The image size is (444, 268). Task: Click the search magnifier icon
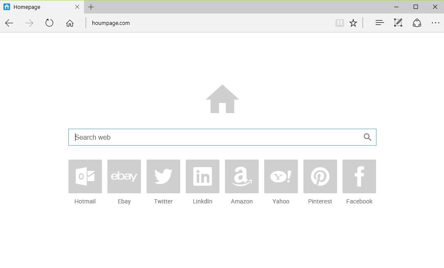367,137
